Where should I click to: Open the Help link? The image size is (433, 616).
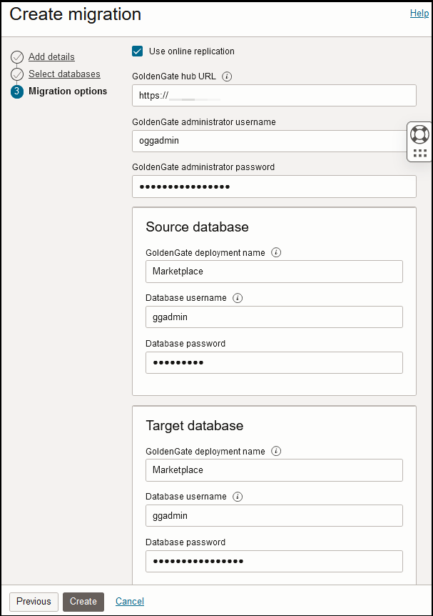pos(419,14)
